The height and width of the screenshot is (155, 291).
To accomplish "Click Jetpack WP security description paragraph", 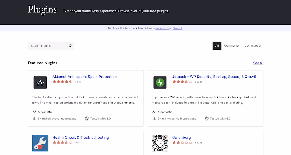I will pyautogui.click(x=204, y=100).
